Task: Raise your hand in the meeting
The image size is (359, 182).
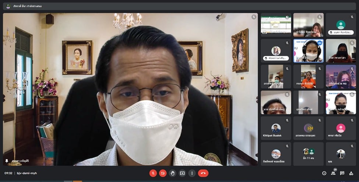Action: click(x=173, y=173)
